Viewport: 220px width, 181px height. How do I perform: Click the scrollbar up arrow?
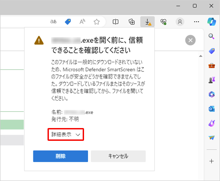pos(201,56)
